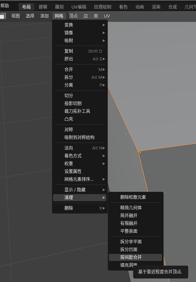Switch to the UV编辑 workspace tab

tap(79, 7)
